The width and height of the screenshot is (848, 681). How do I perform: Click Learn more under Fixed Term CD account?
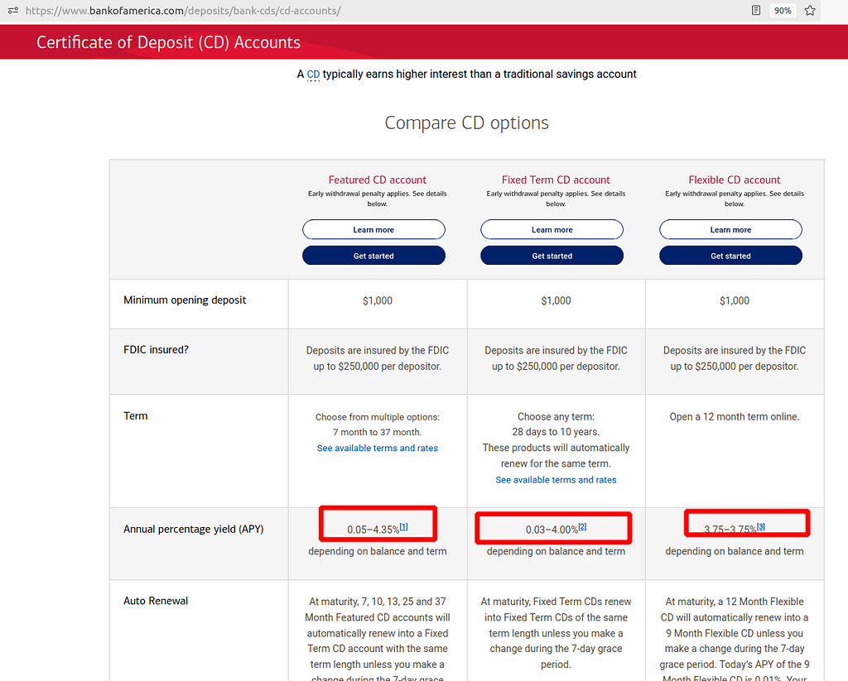click(552, 230)
